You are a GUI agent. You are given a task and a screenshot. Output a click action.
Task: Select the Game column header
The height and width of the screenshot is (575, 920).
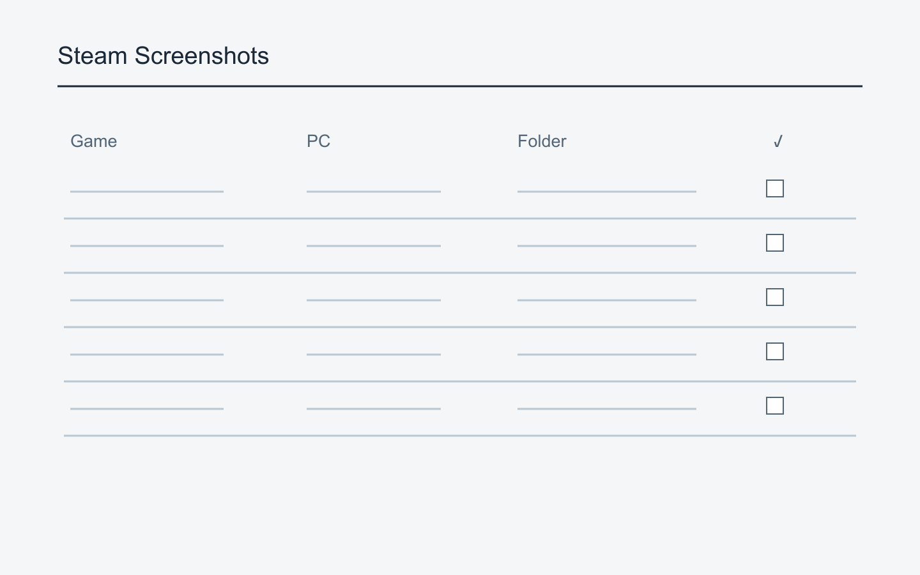pos(93,141)
